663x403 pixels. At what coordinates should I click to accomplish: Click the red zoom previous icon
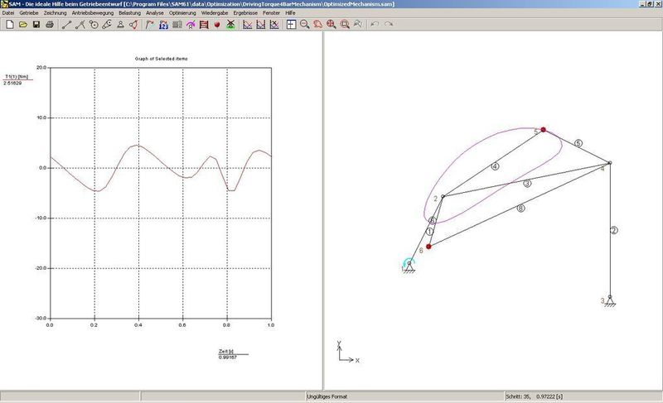[x=318, y=25]
